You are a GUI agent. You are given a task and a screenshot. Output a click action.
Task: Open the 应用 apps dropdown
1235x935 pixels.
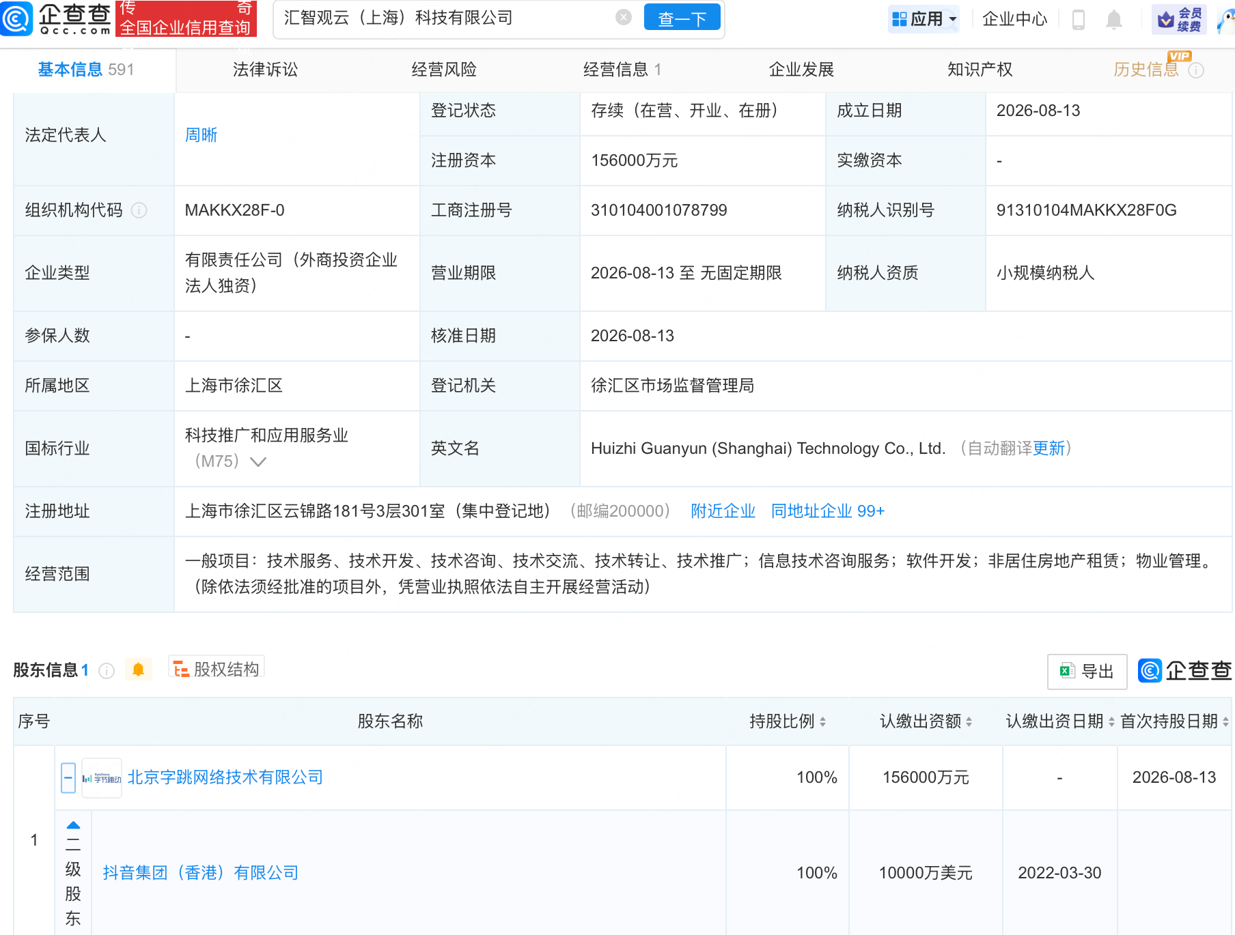pos(924,19)
